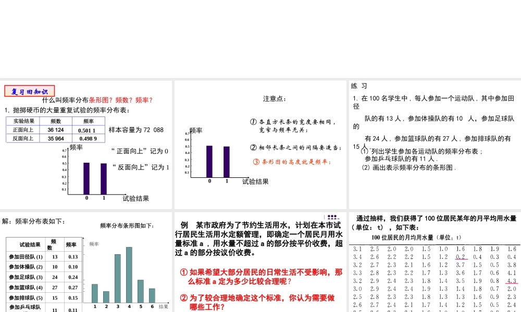Click the teal bar labeled 3
The height and width of the screenshot is (312, 521).
click(118, 279)
